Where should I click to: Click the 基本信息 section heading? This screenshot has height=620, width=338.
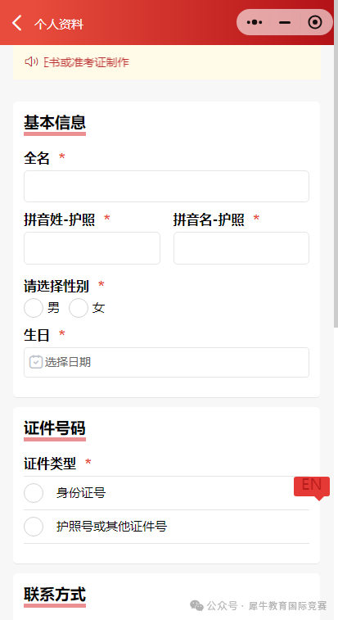(55, 122)
